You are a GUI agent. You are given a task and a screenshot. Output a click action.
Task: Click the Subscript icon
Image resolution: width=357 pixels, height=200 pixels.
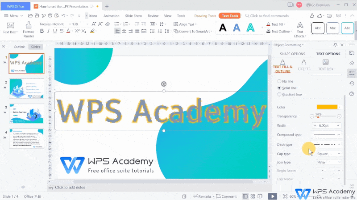tap(84, 31)
